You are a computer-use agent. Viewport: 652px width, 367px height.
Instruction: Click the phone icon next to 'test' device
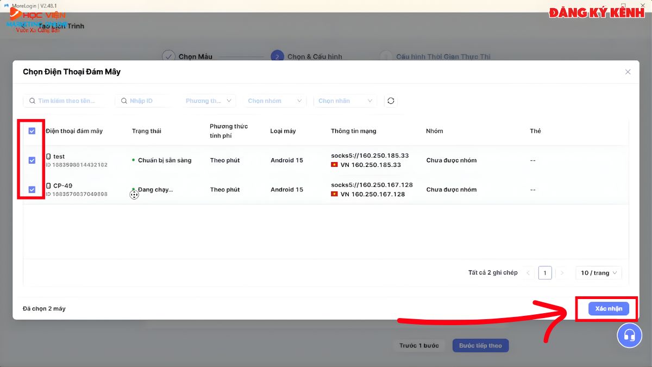[47, 156]
